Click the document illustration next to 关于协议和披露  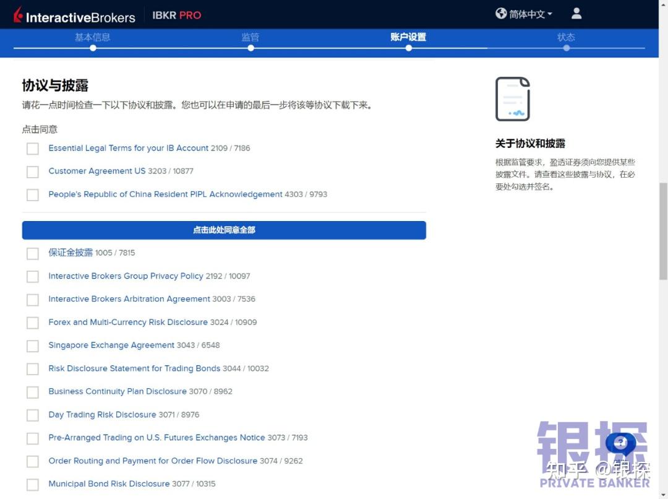pyautogui.click(x=513, y=98)
